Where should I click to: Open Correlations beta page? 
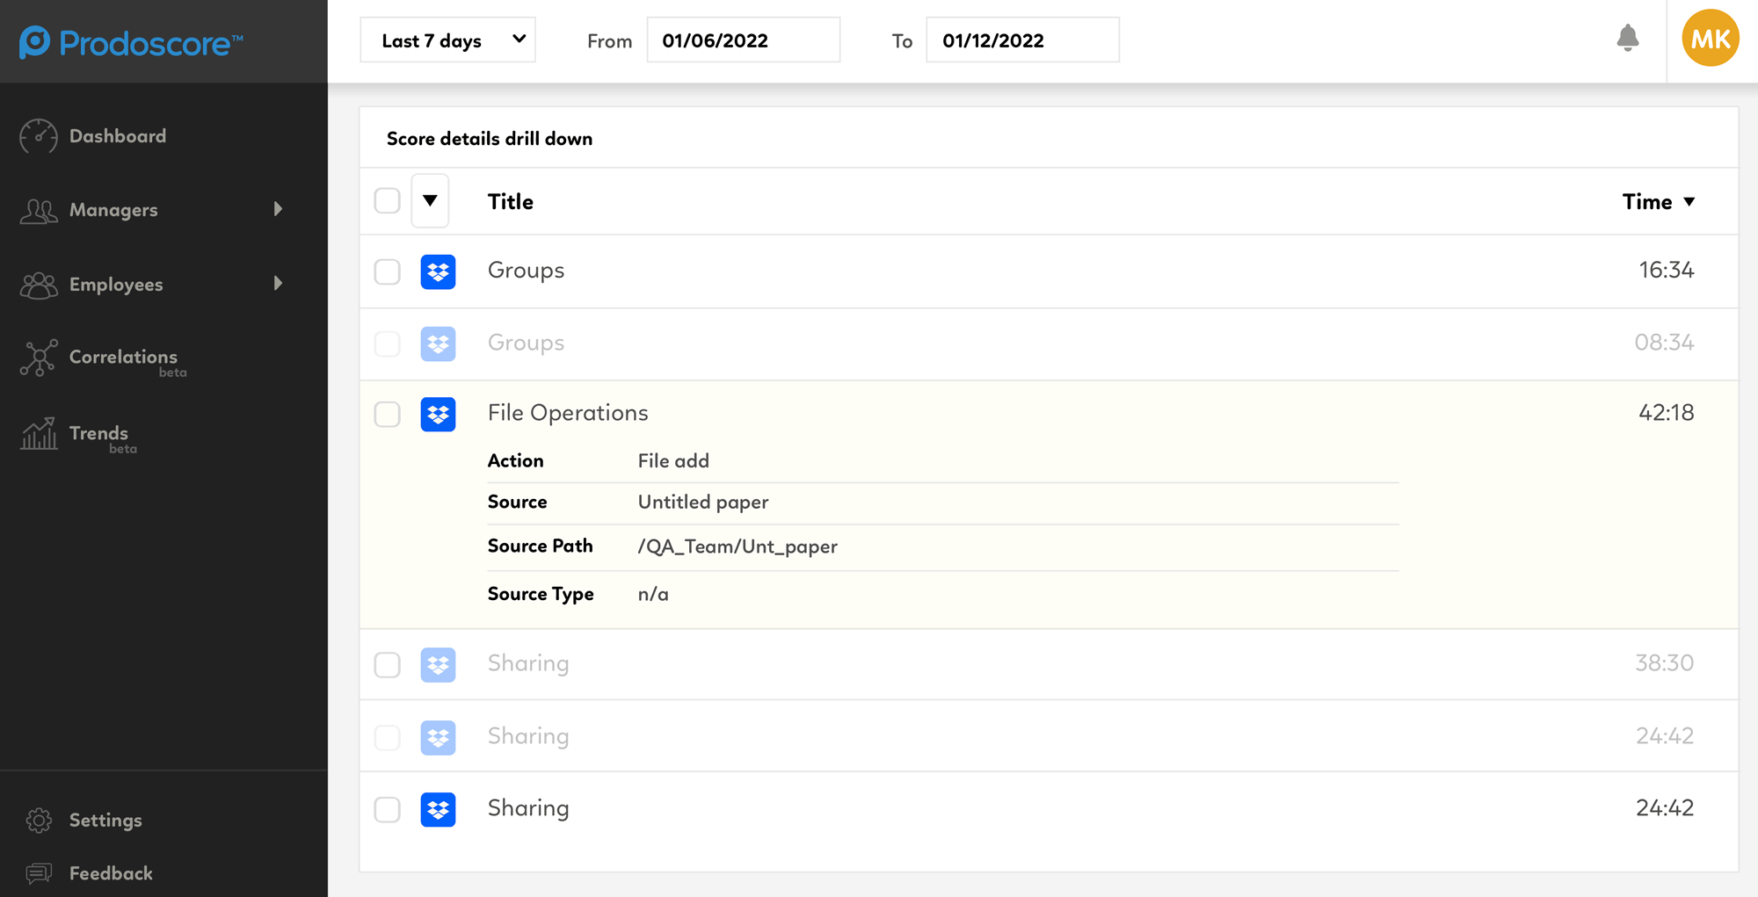(x=123, y=358)
